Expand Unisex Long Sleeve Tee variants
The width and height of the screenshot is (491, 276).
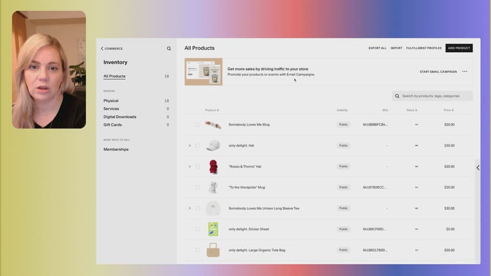tap(190, 208)
